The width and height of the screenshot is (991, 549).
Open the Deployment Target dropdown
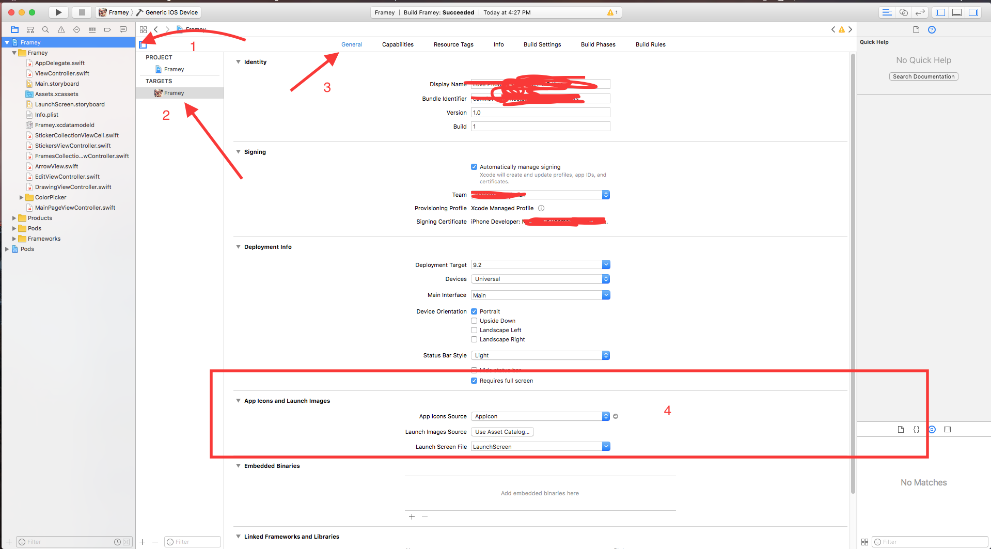point(605,264)
